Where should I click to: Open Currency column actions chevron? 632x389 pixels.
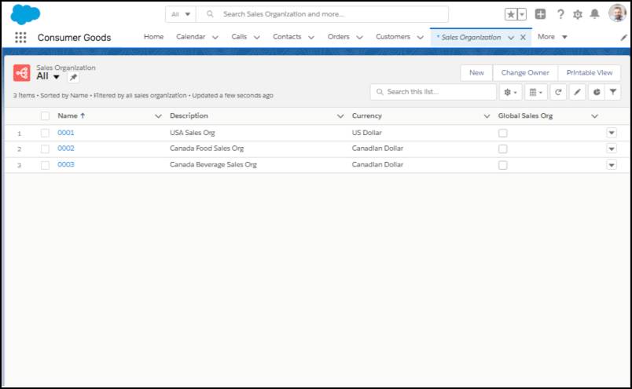487,116
